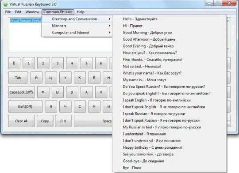
Task: Tap the Ф key
Action: click(43, 92)
